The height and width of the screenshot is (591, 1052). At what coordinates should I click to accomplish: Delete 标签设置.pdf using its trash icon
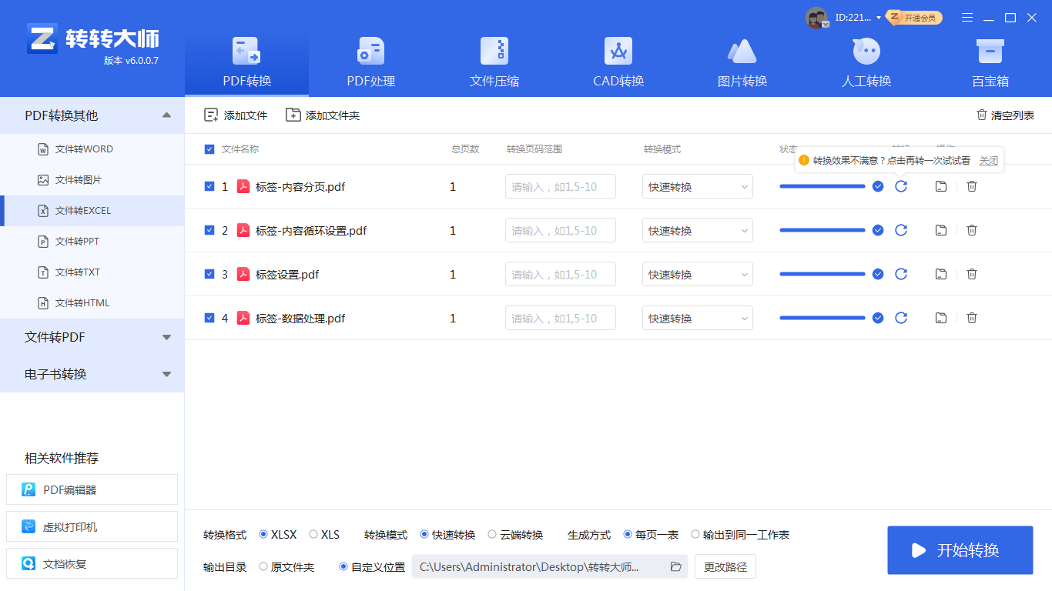tap(971, 273)
